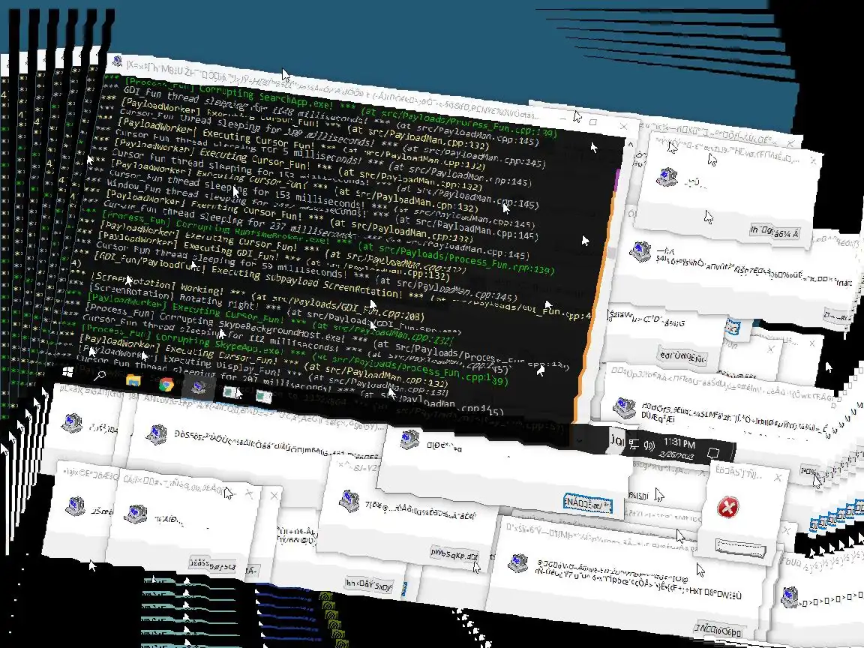
Task: Click computer icon in '7{õ¥' dialog
Action: pyautogui.click(x=349, y=500)
